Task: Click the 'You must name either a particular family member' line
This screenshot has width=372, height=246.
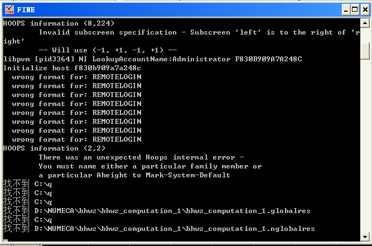Action: (150, 166)
